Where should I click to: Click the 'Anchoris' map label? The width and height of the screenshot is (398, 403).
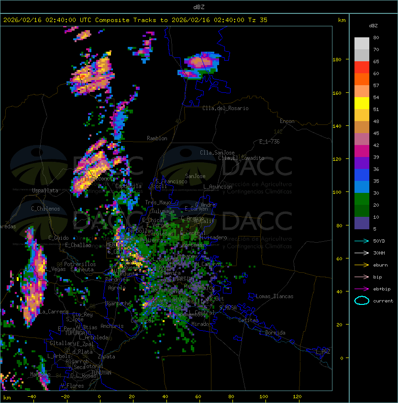pyautogui.click(x=112, y=326)
